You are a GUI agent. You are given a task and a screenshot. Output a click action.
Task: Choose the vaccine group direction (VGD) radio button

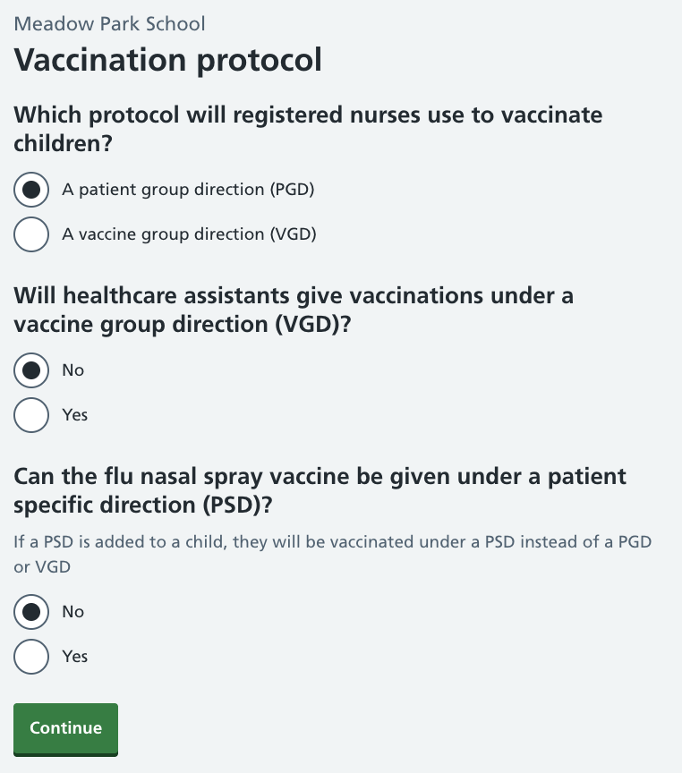(x=31, y=234)
